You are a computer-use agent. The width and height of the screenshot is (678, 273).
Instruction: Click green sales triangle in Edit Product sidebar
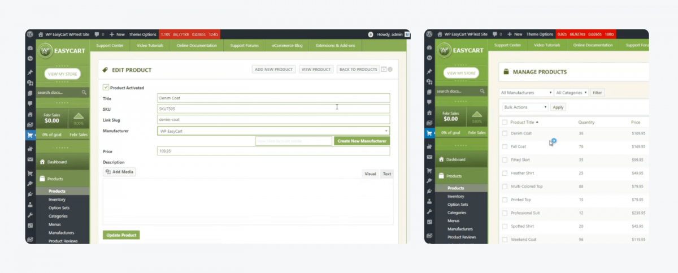coord(79,116)
